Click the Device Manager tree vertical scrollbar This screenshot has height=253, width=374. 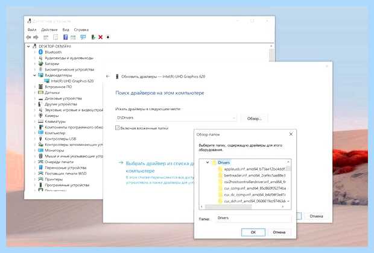click(x=271, y=55)
